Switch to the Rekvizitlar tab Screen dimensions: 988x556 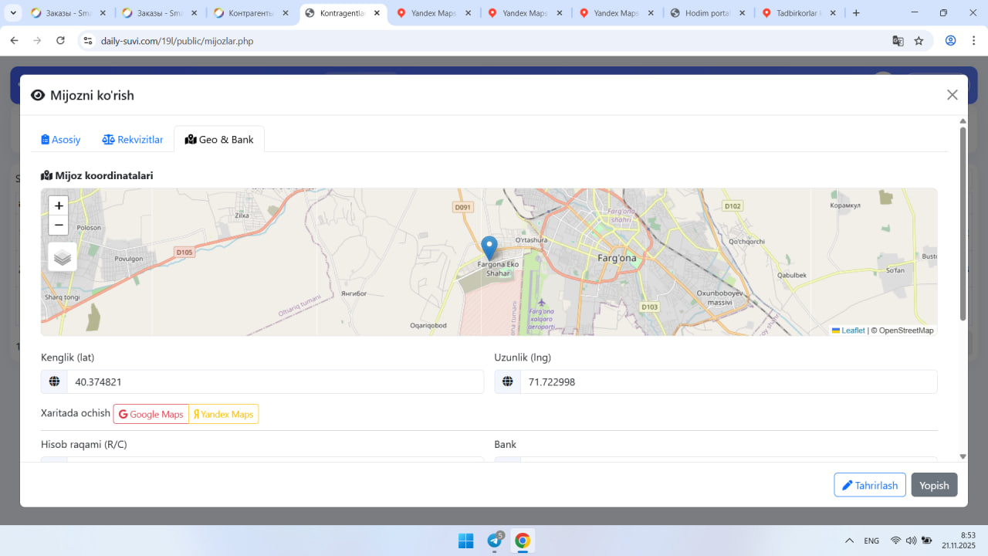[133, 140]
